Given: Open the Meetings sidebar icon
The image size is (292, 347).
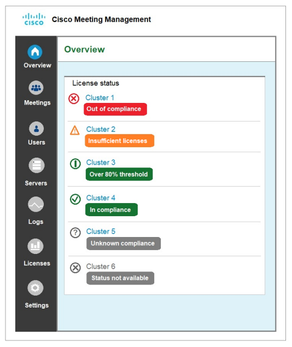Looking at the screenshot, I should point(36,88).
